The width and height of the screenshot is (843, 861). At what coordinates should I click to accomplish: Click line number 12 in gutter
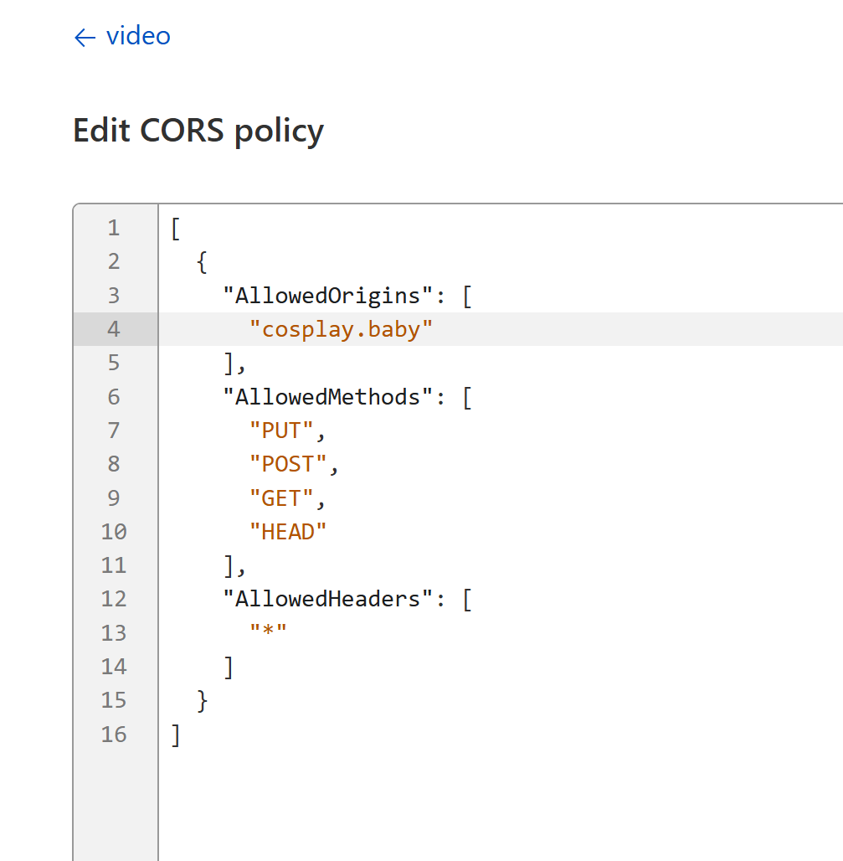point(114,599)
